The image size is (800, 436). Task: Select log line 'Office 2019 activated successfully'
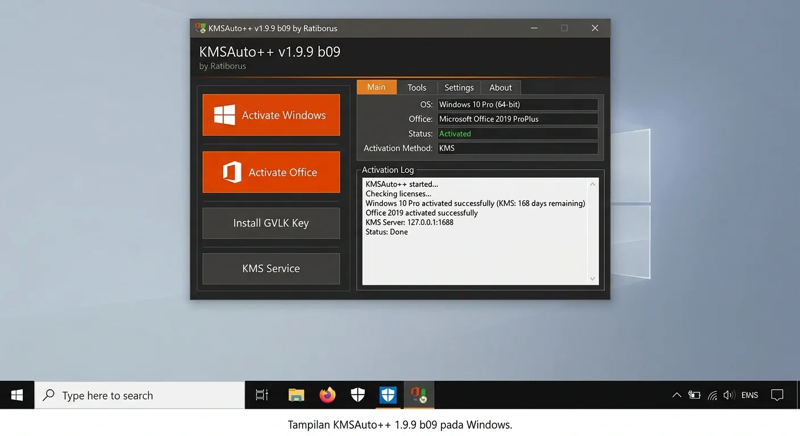[x=422, y=213]
